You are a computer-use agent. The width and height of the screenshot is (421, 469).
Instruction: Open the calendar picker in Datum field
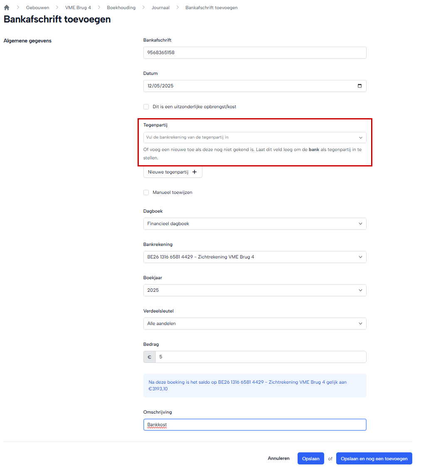click(359, 86)
